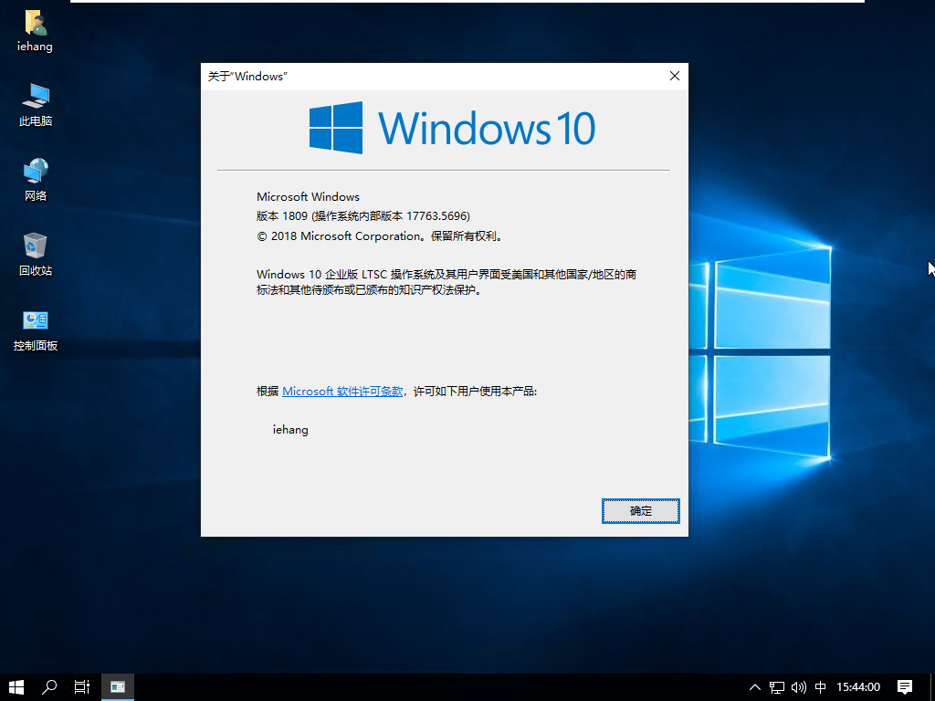Select the active winver window on the taskbar

point(117,687)
